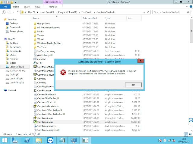
Task: Click the search magnifier icon
Action: [x=188, y=12]
